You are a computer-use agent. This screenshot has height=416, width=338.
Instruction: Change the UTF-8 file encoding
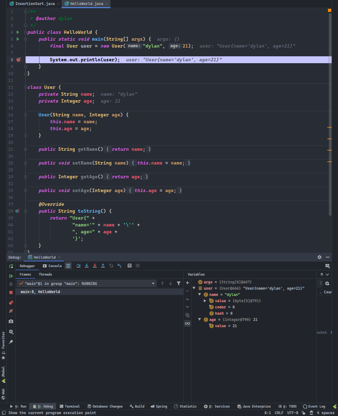pos(293,413)
